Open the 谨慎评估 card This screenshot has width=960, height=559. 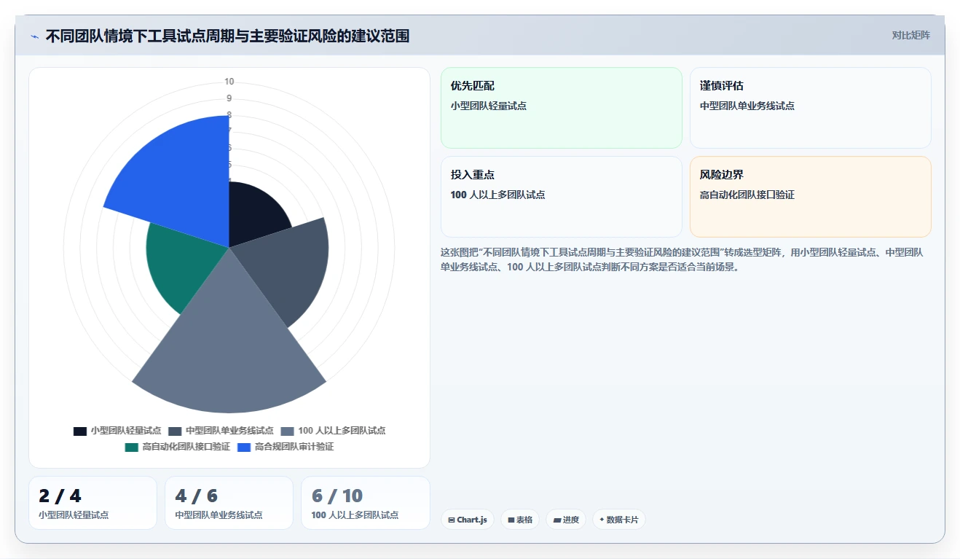[x=811, y=108]
